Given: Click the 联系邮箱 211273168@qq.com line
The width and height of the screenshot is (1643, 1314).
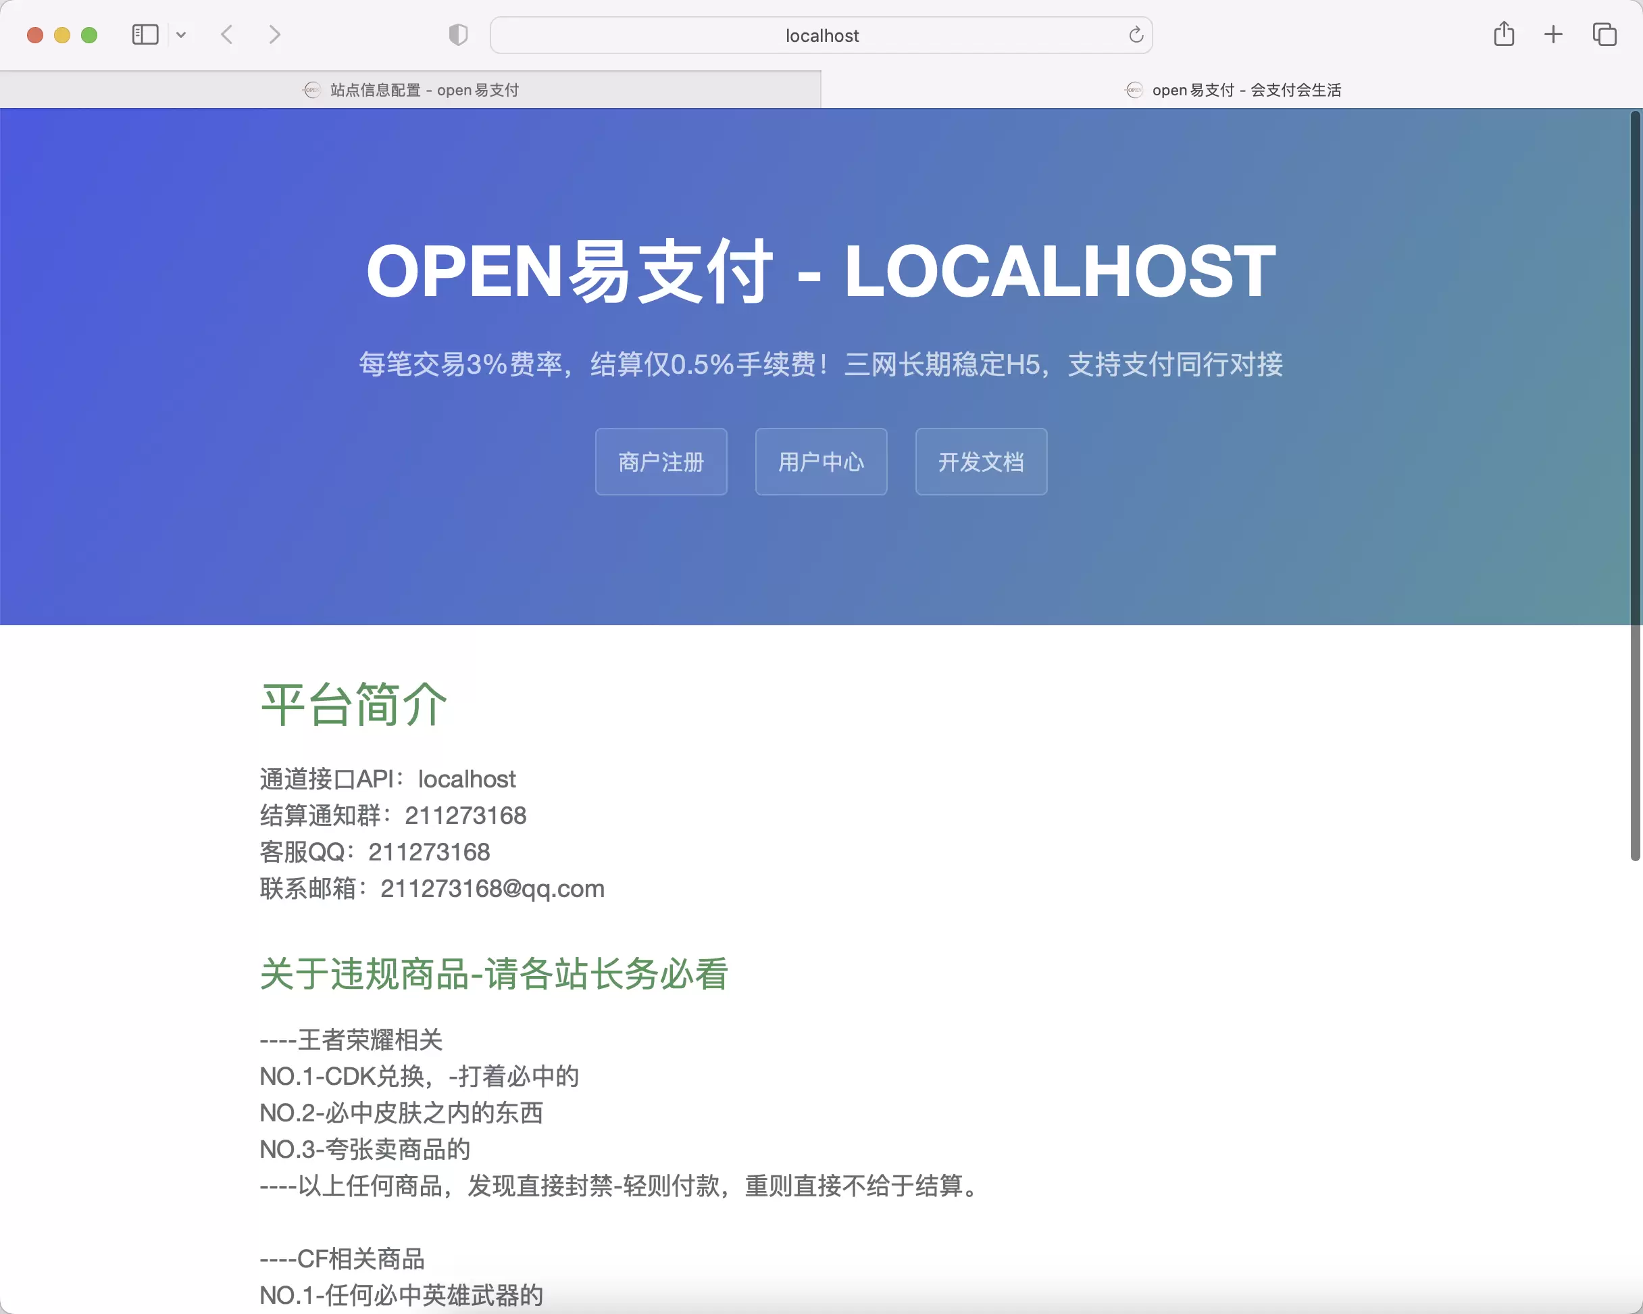Looking at the screenshot, I should [432, 888].
